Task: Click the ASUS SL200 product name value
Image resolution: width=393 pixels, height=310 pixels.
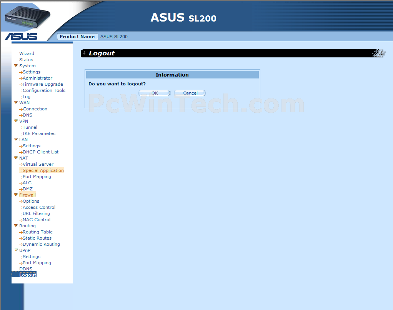Action: point(114,37)
